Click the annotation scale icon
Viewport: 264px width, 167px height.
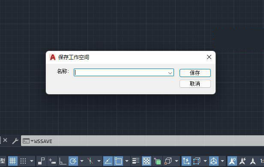coord(253,161)
